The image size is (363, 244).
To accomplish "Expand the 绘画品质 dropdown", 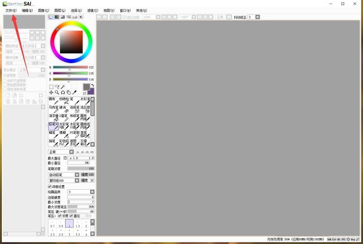I will [x=92, y=192].
